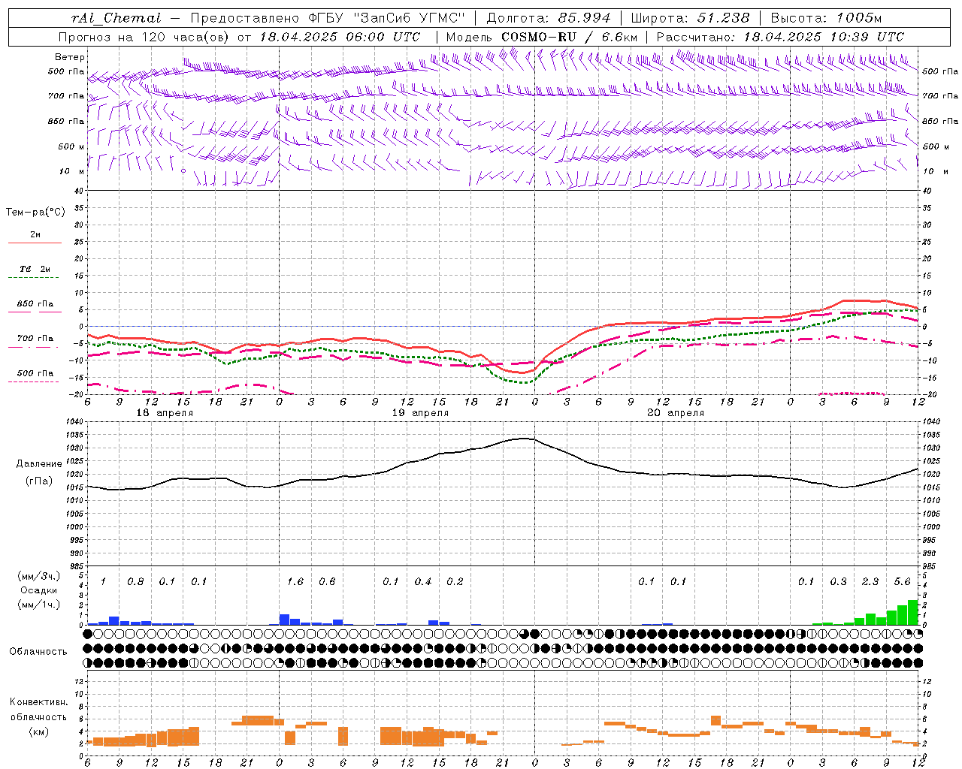Click the 5.6 precipitation value
The height and width of the screenshot is (769, 962).
(902, 582)
